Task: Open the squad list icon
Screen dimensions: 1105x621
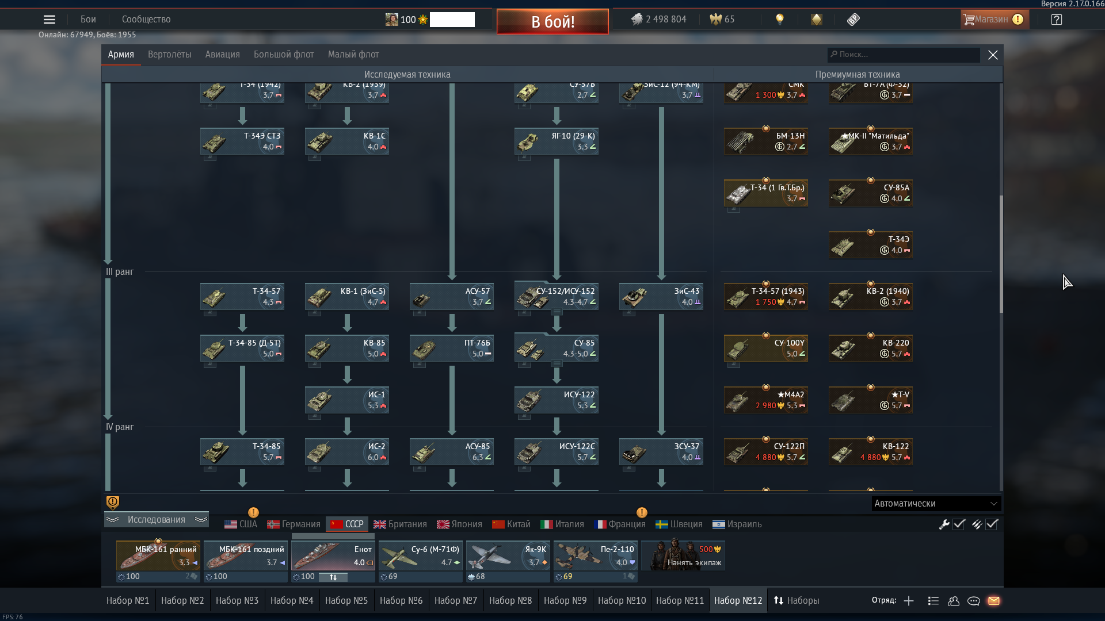Action: point(933,601)
